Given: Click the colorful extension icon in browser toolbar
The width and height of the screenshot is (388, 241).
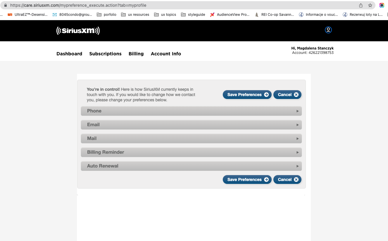Looking at the screenshot, I should point(382,5).
